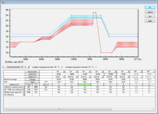Click radiation From value 300
Viewport: 158px width, 114px height.
pyautogui.click(x=29, y=87)
